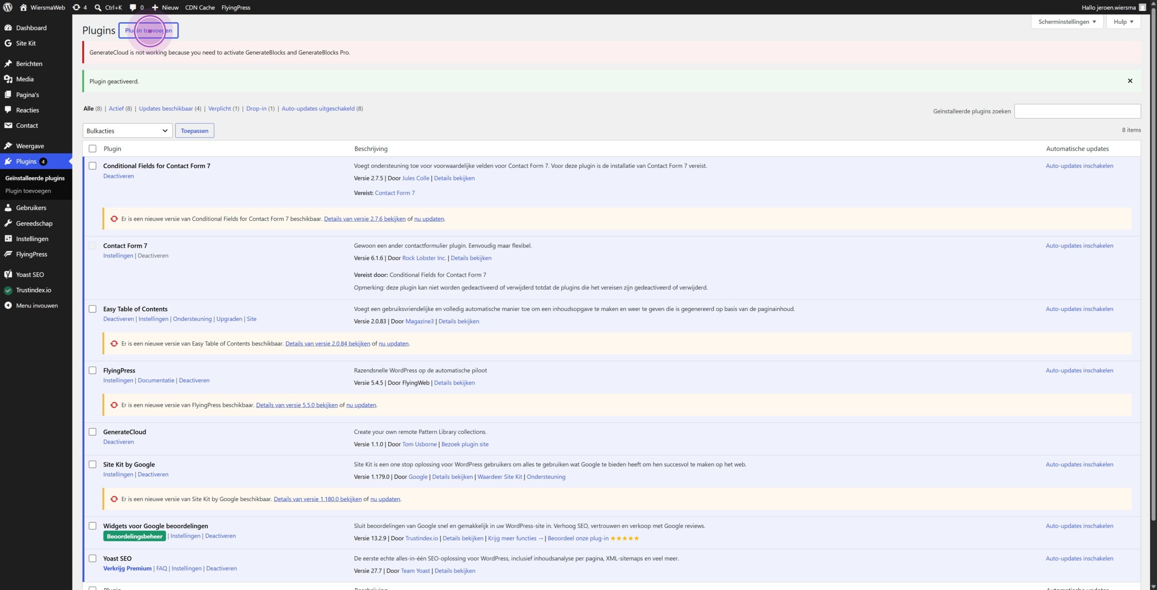View details of version 2.0.84
This screenshot has height=590, width=1157.
tap(328, 344)
